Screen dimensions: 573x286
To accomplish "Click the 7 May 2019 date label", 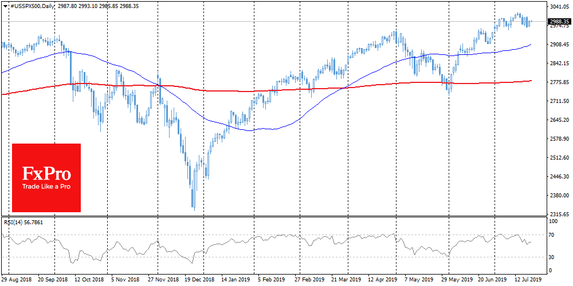I will [420, 281].
